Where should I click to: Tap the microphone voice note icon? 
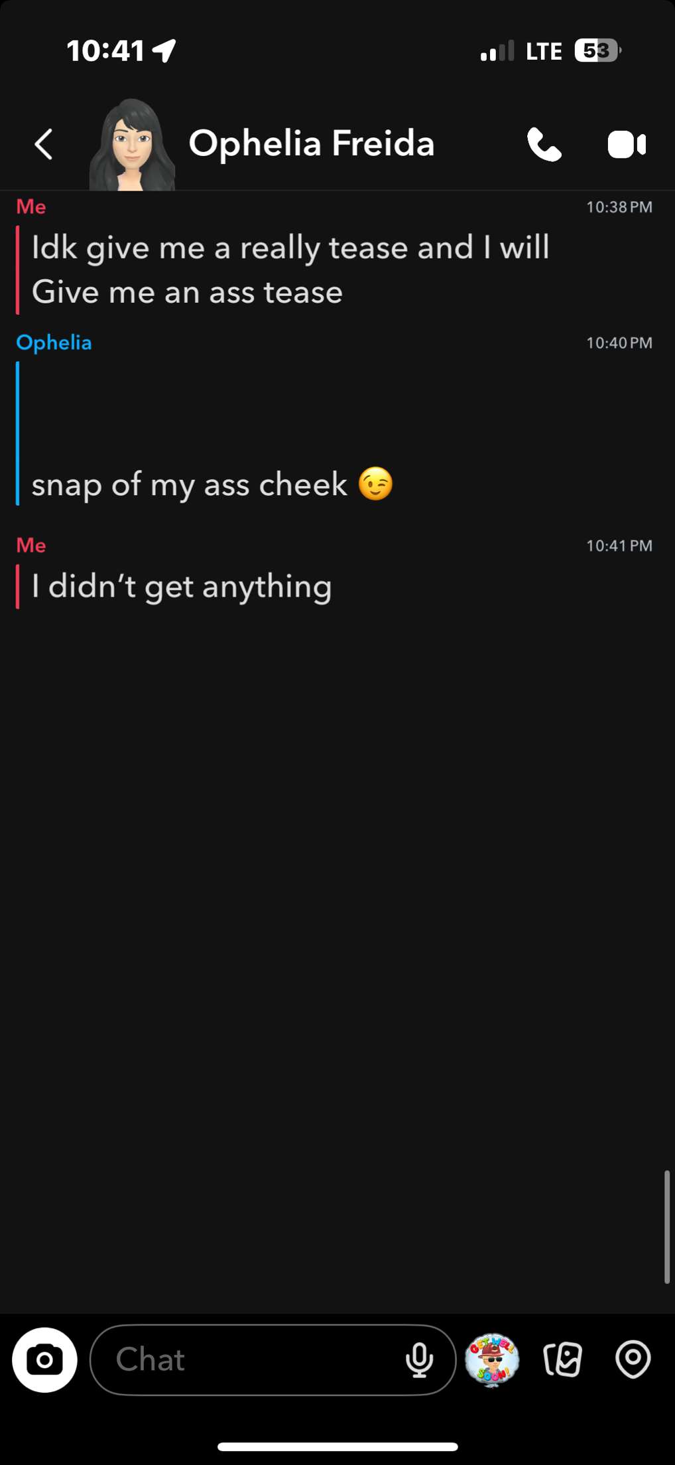419,1361
